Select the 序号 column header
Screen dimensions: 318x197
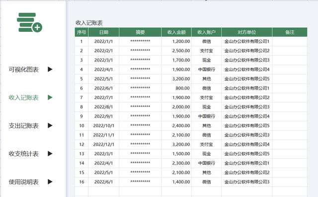pyautogui.click(x=81, y=32)
